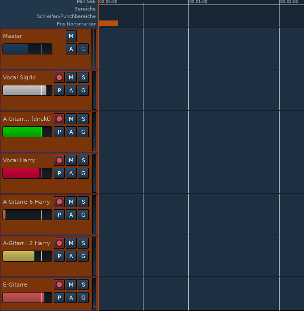Click the Positionsmarker ruler label

76,23
